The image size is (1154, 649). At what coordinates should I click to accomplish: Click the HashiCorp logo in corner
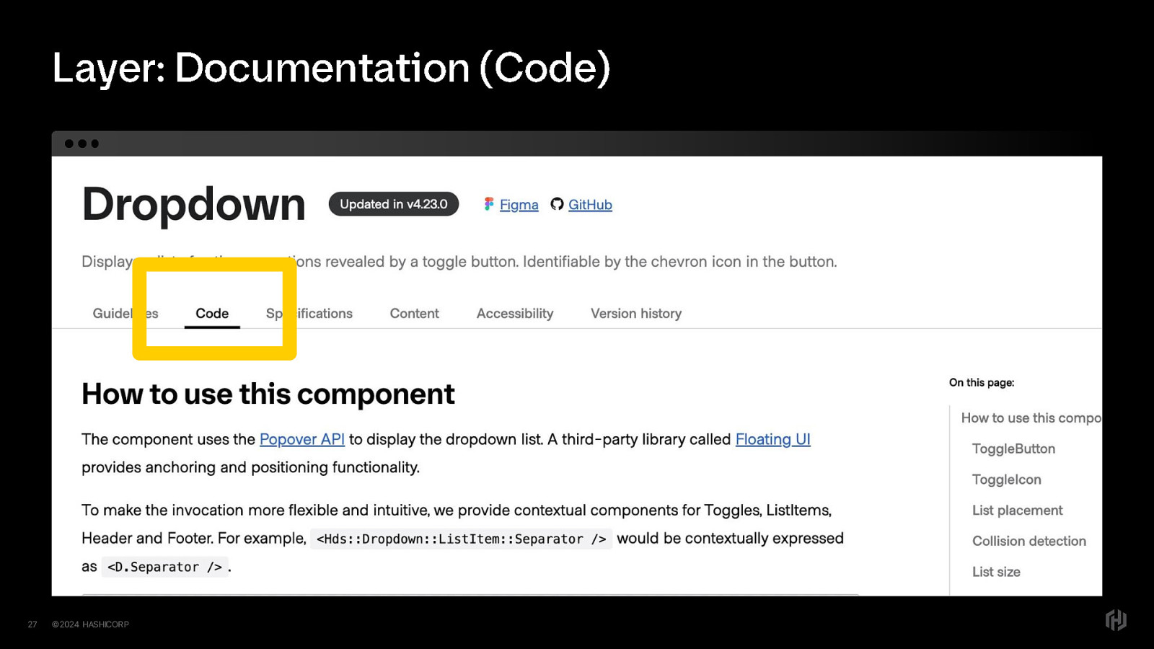coord(1115,620)
